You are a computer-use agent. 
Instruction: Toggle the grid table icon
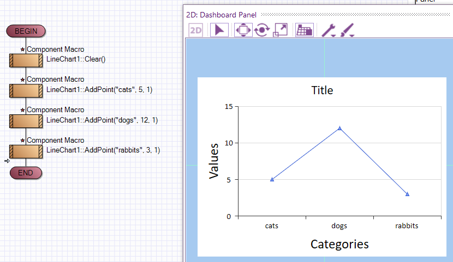click(x=304, y=31)
